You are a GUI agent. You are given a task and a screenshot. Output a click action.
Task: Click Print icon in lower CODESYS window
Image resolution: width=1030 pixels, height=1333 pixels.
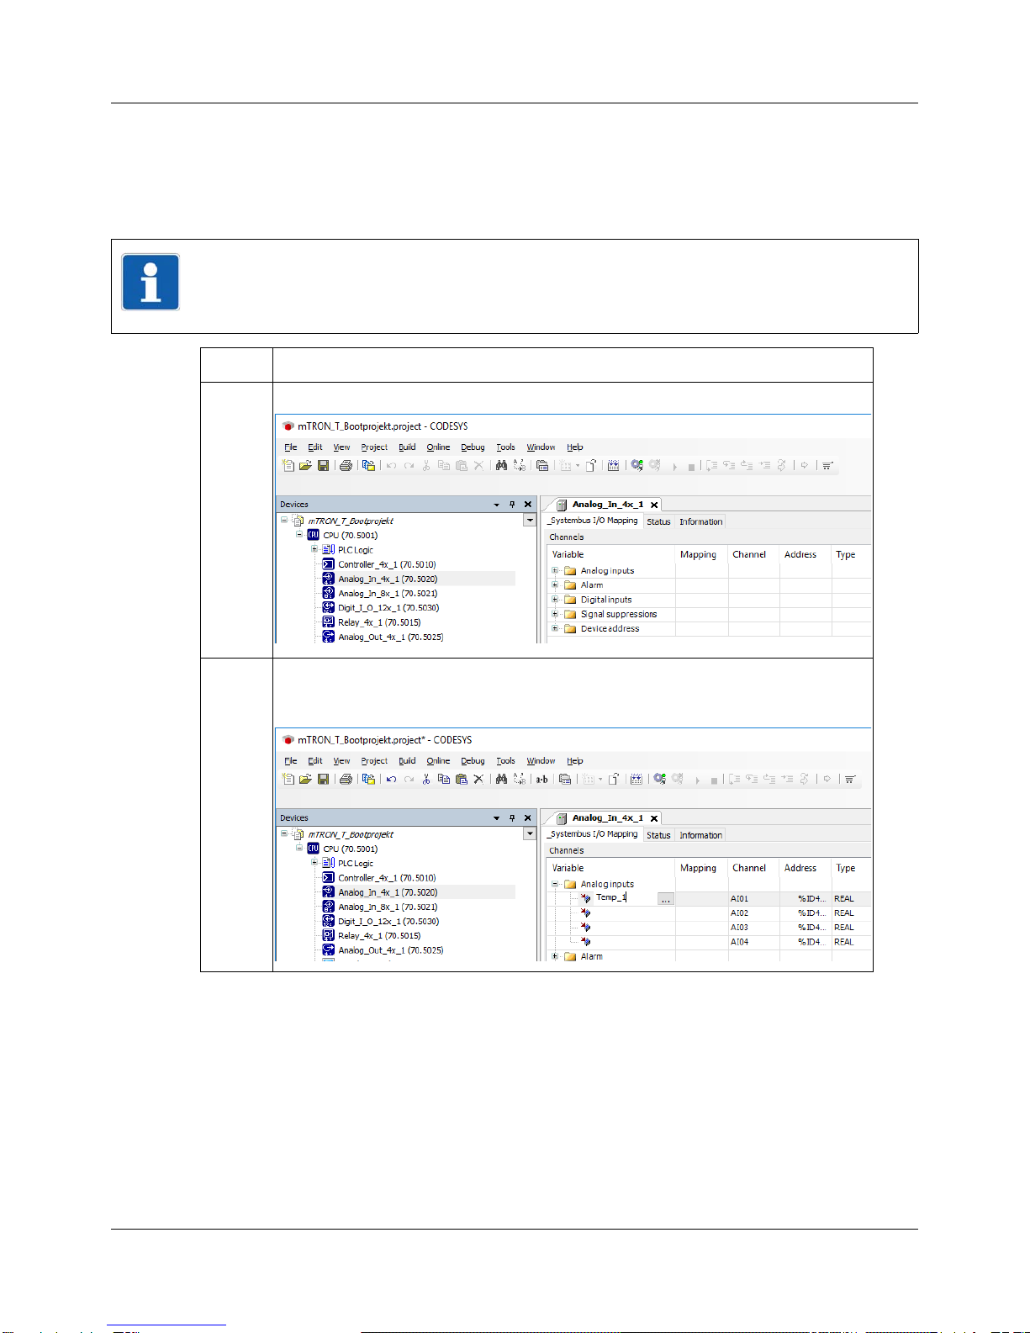[x=346, y=779]
